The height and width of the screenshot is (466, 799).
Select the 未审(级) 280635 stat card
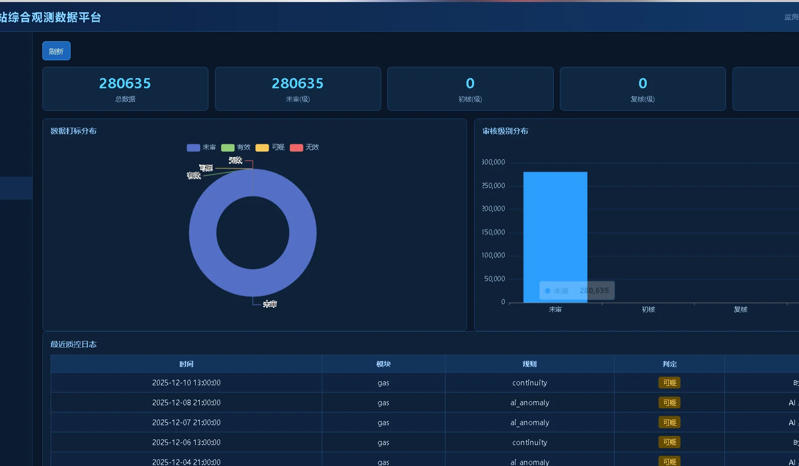coord(298,89)
